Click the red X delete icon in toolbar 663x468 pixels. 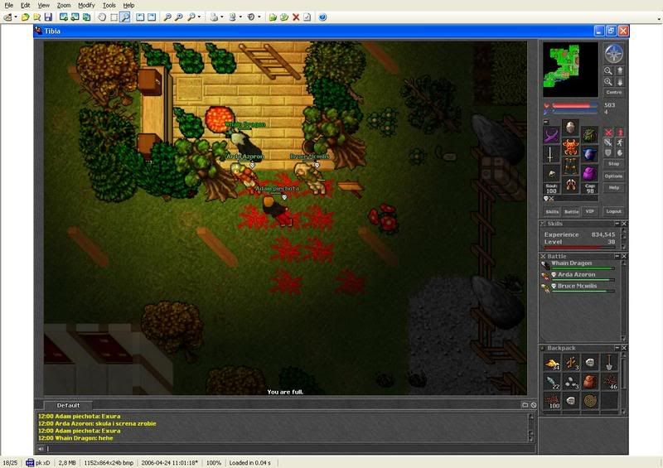point(296,17)
